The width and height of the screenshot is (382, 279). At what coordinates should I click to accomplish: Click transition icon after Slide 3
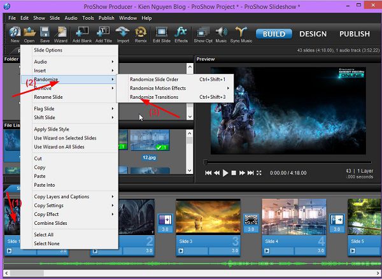251,220
